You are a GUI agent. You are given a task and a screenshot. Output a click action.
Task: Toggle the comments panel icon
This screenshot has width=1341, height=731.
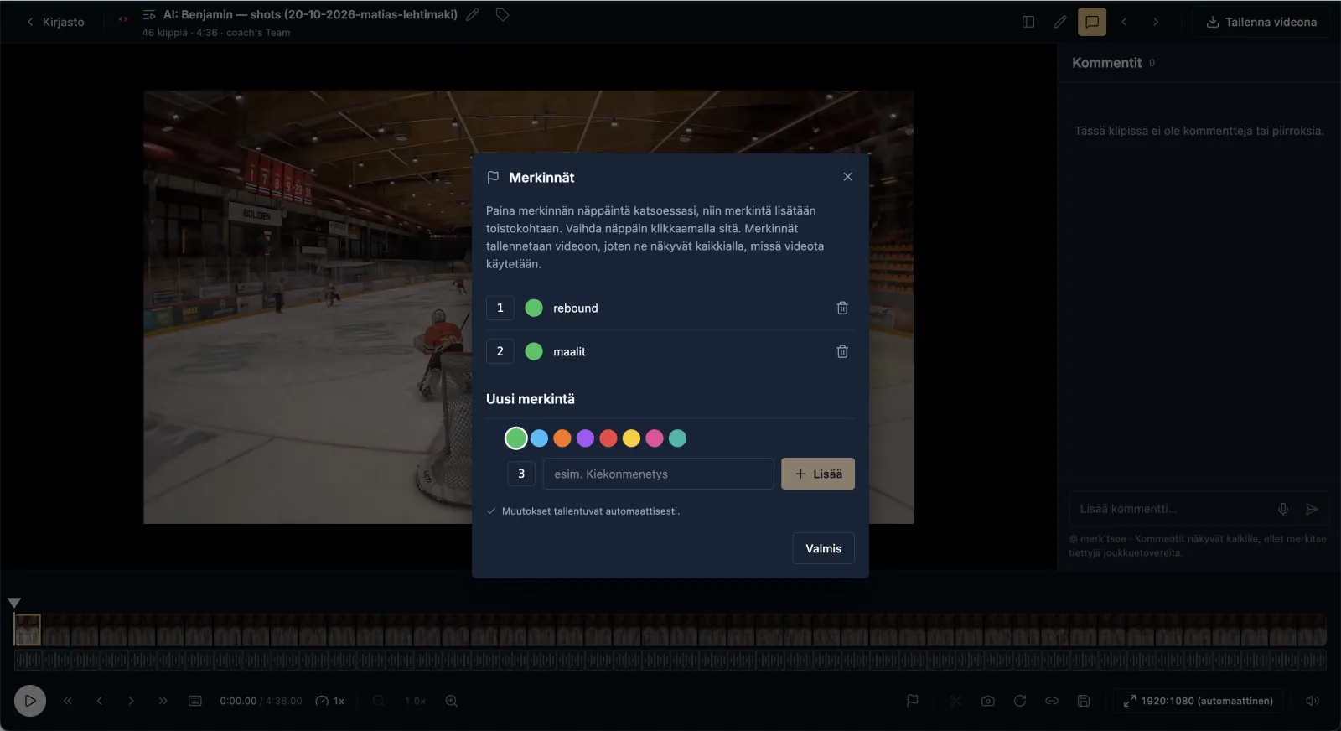pos(1092,22)
